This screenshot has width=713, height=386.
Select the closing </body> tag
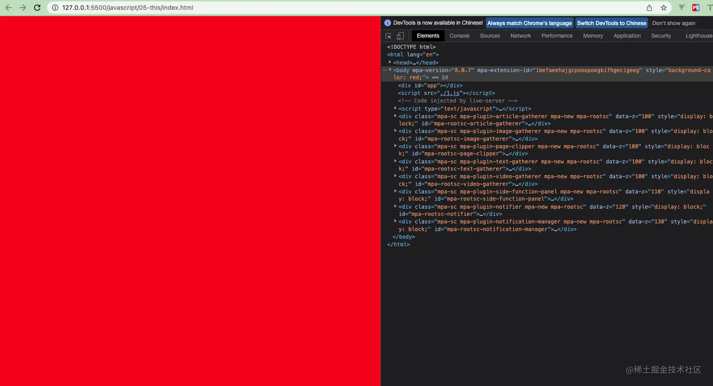click(404, 237)
